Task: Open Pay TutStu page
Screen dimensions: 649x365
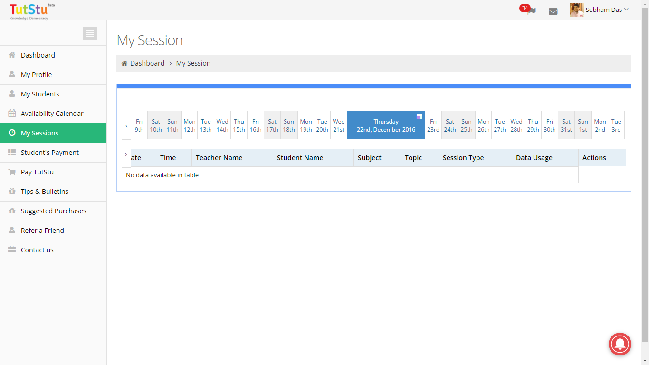Action: tap(53, 172)
